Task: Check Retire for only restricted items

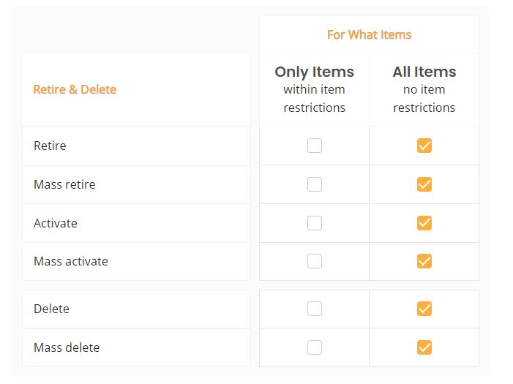Action: point(314,146)
